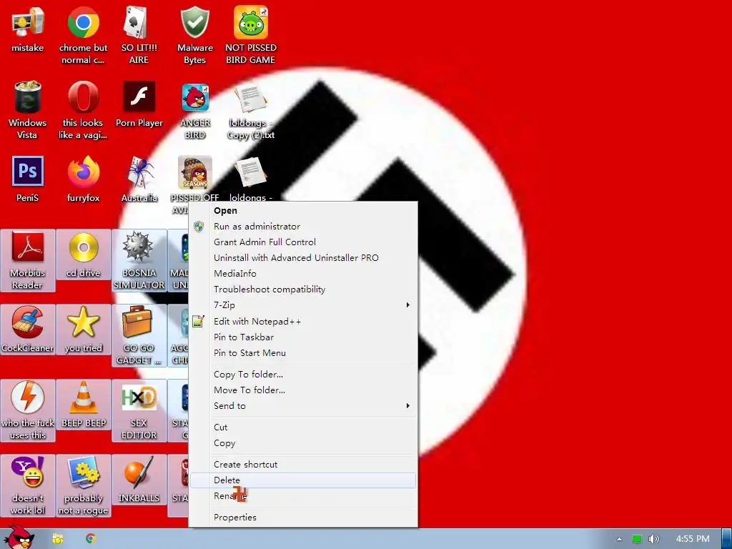
Task: Select 'Copy To folder...'
Action: click(x=303, y=375)
